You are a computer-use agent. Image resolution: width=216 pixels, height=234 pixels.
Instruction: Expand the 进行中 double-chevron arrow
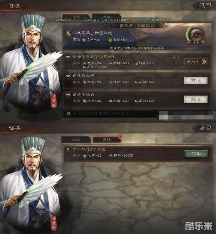coord(204,62)
